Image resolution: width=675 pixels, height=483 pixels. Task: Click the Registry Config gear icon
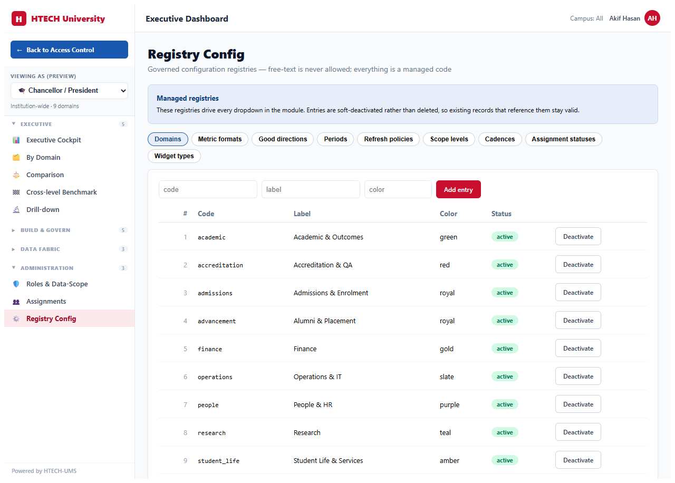tap(16, 319)
